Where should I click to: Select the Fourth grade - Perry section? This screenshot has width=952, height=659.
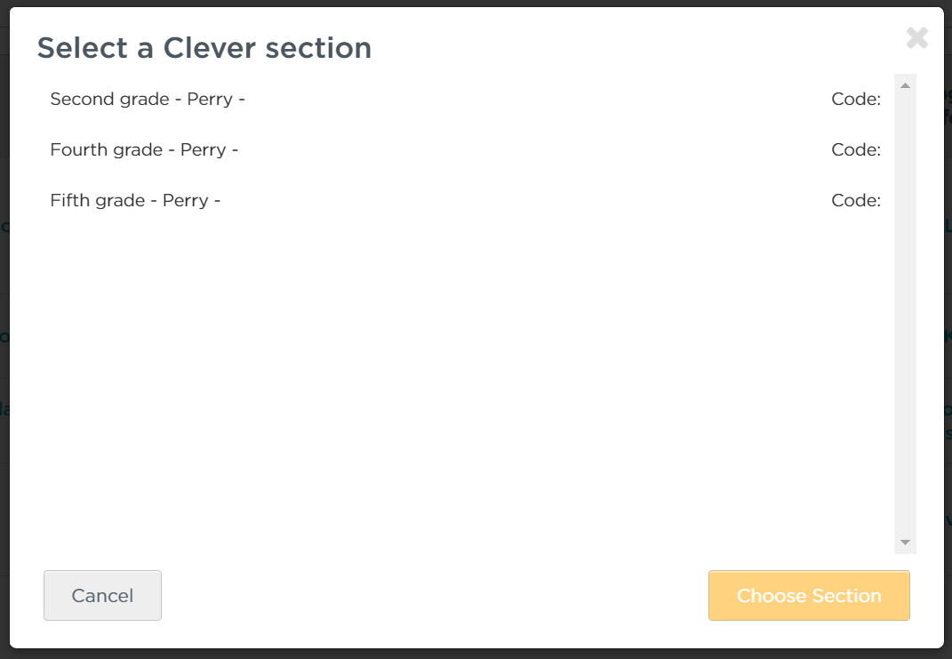(465, 149)
